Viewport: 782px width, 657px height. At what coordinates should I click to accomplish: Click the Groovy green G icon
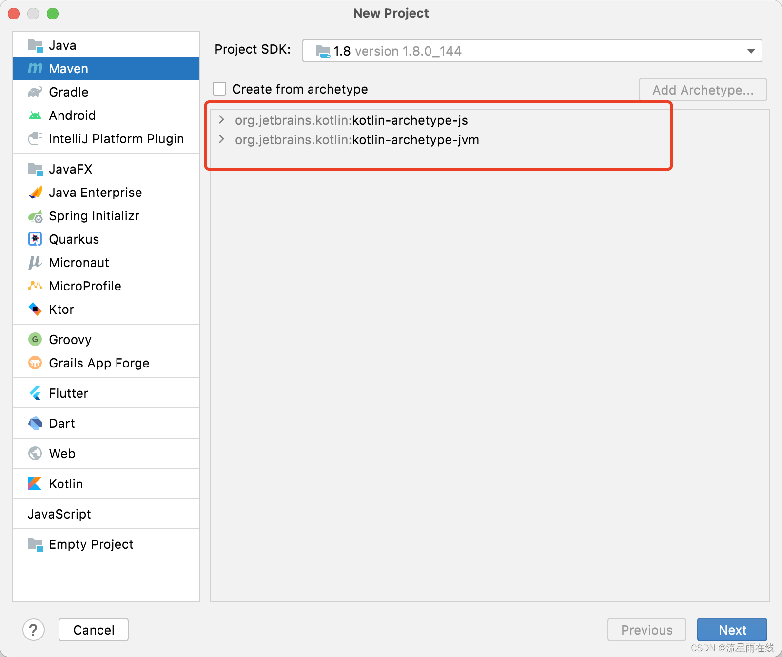[35, 340]
